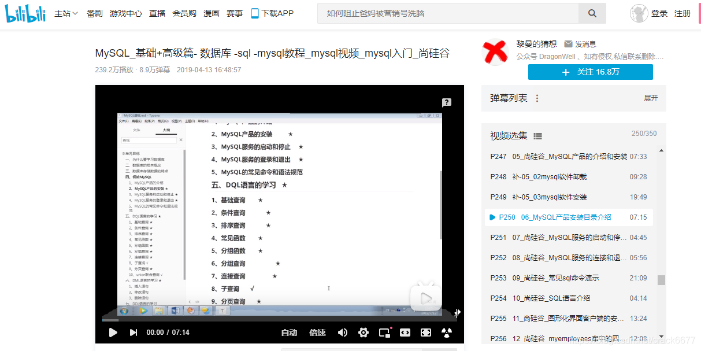Click the video help question icon
Screen dimensions: 701x351
[446, 103]
